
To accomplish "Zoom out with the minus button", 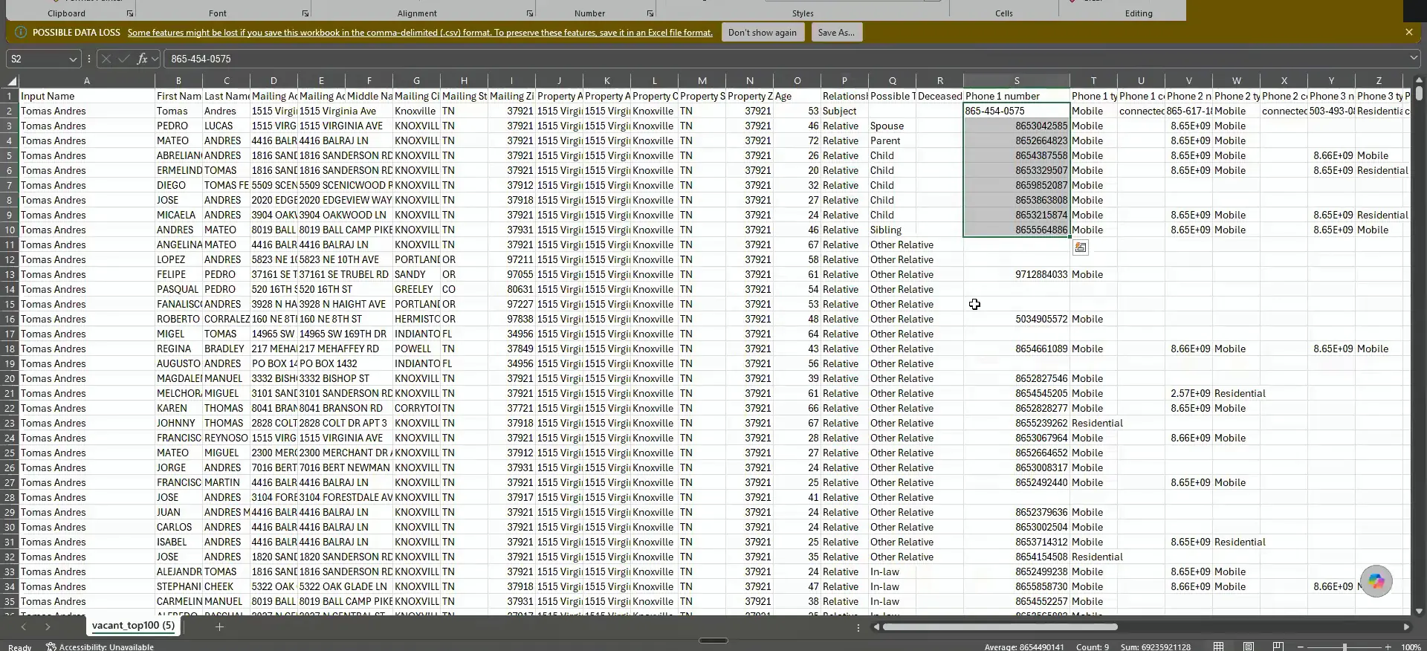I will point(1301,647).
